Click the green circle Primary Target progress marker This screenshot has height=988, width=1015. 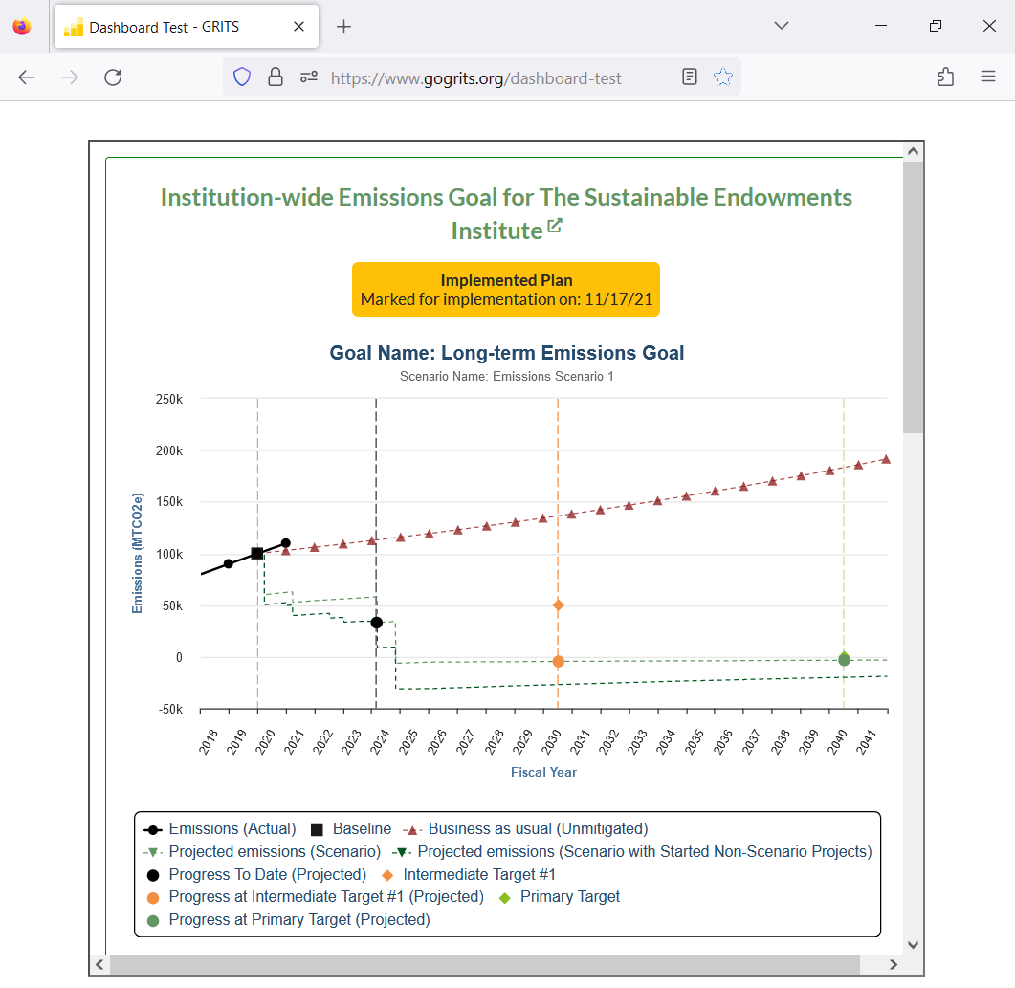pyautogui.click(x=844, y=660)
